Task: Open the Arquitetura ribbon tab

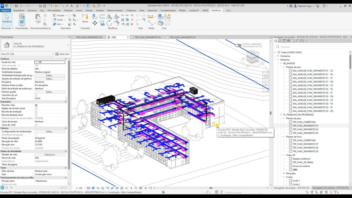Action: tap(19, 10)
